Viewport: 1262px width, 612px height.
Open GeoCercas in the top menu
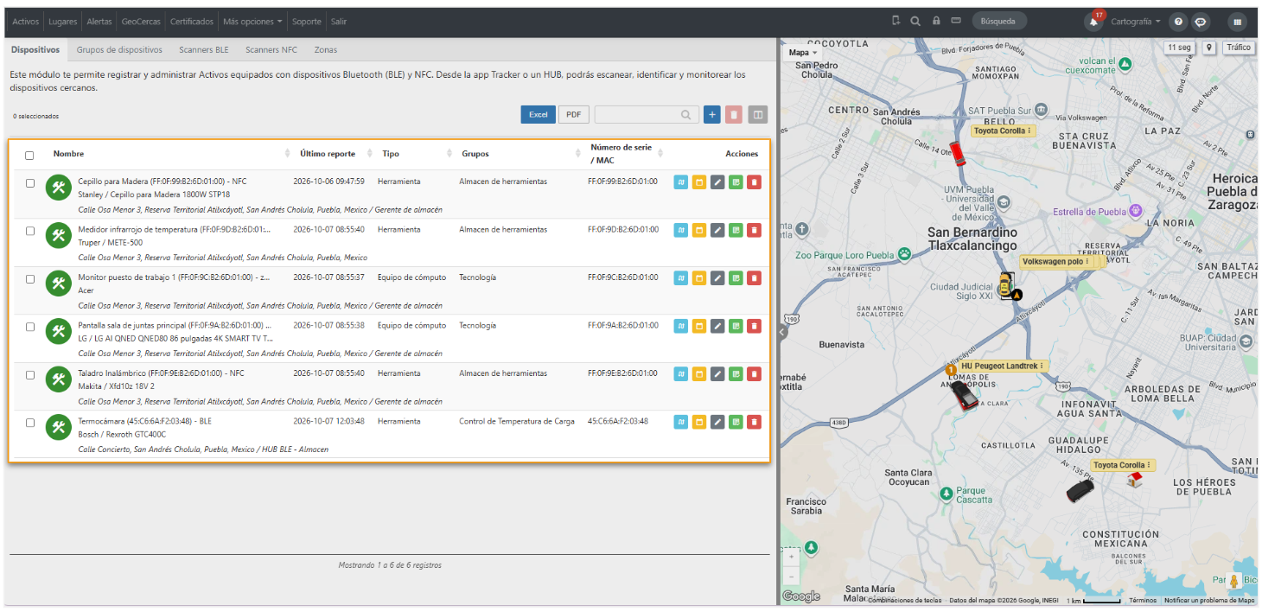(x=141, y=22)
